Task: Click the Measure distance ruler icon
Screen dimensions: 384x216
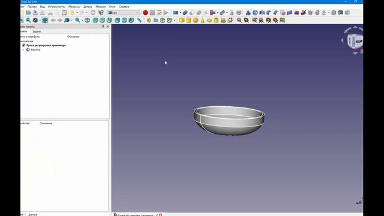Action: coord(139,20)
